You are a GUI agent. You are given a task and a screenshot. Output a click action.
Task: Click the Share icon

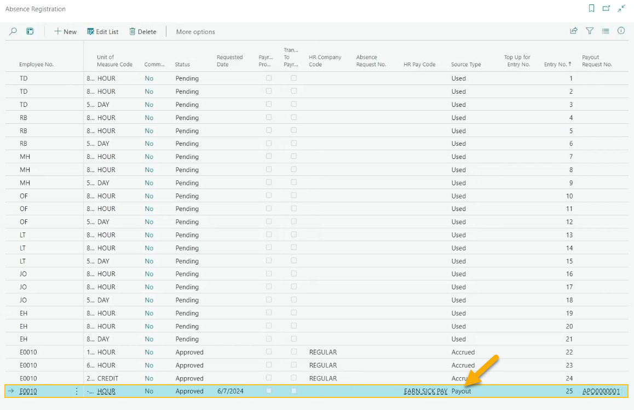(573, 31)
